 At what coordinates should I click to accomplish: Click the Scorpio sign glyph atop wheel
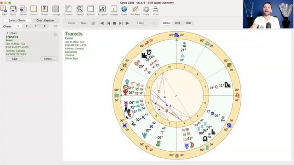coord(176,35)
